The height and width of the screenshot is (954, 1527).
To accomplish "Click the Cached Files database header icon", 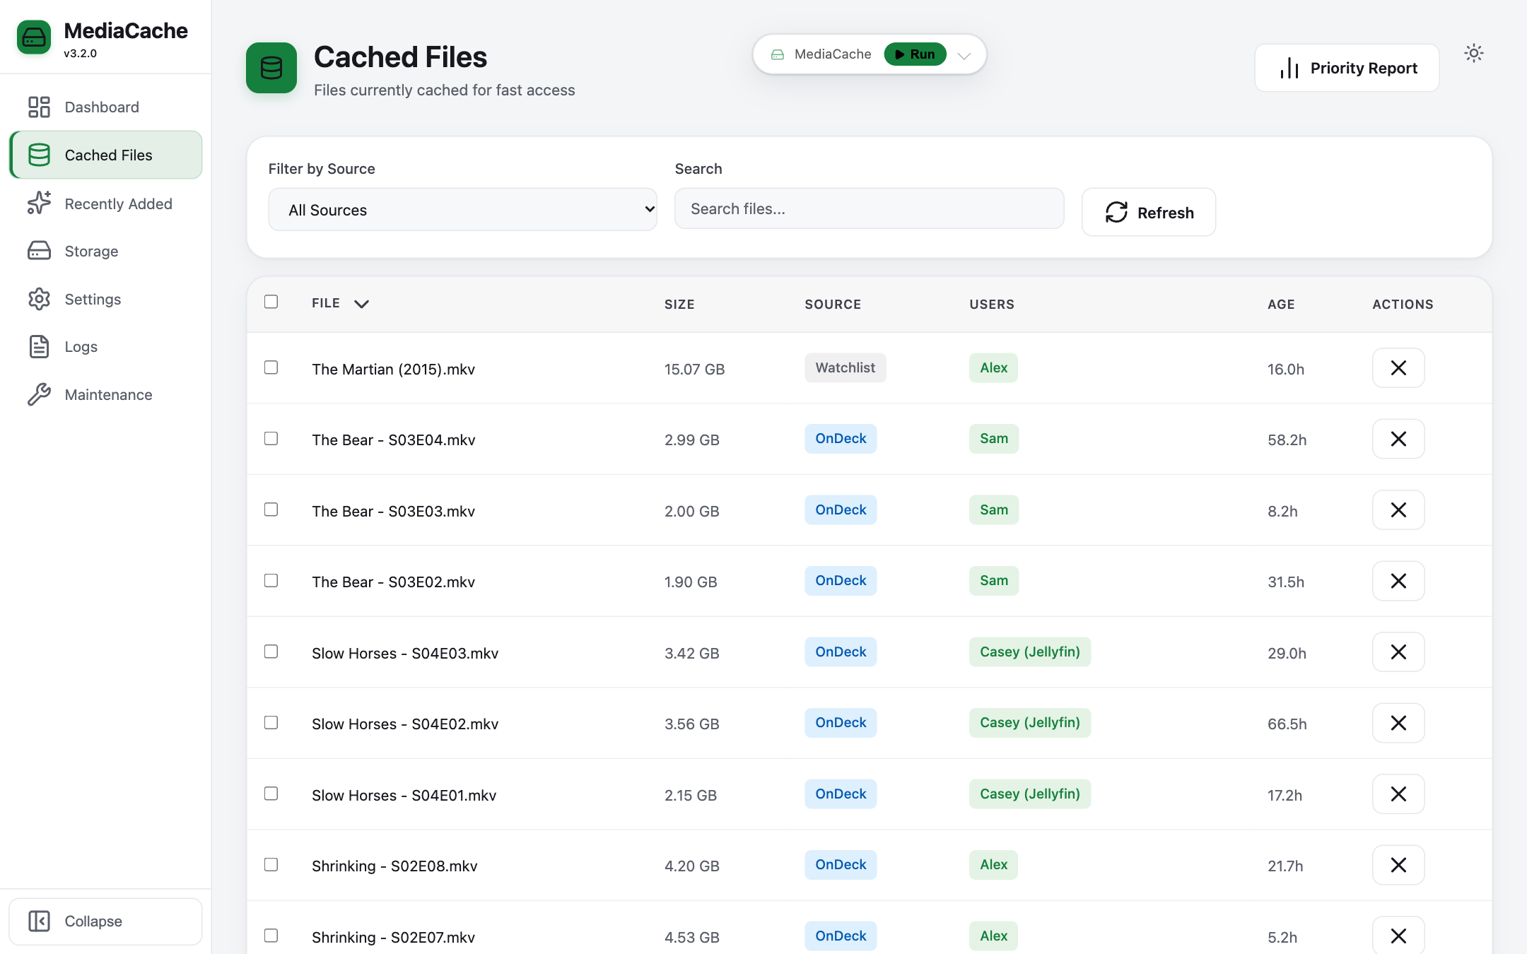I will [271, 68].
